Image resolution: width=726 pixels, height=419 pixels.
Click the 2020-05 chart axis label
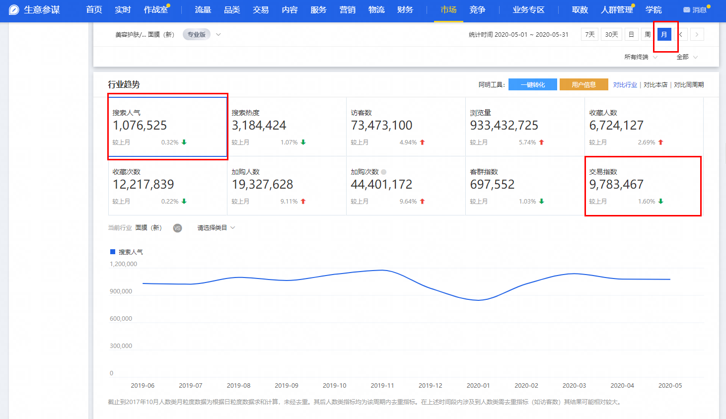[670, 386]
